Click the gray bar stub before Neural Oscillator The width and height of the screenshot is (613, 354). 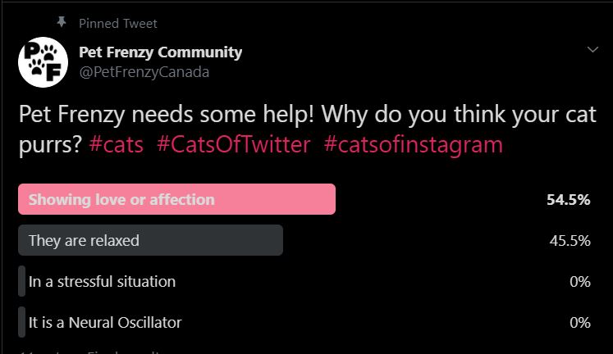click(22, 322)
